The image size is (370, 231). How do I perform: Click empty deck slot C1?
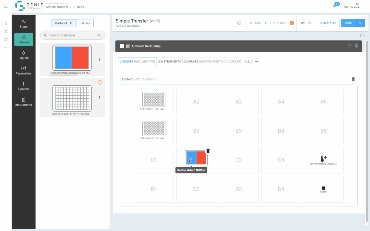[x=154, y=160]
